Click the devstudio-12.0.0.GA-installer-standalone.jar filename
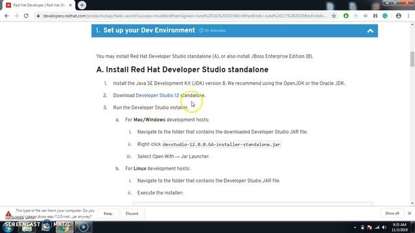Viewport: 415px width, 233px height. pos(221,144)
